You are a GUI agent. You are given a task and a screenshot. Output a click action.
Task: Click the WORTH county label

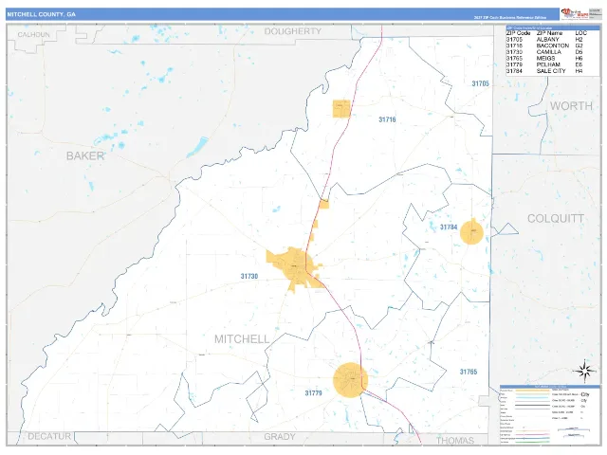[571, 105]
